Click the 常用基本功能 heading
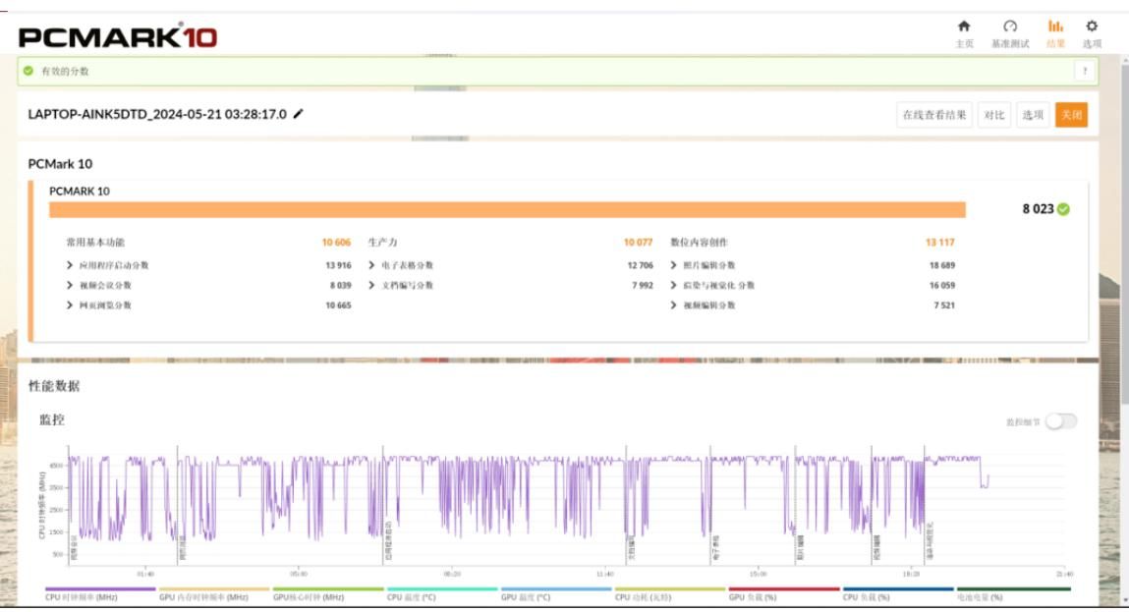The height and width of the screenshot is (612, 1129). pos(95,242)
